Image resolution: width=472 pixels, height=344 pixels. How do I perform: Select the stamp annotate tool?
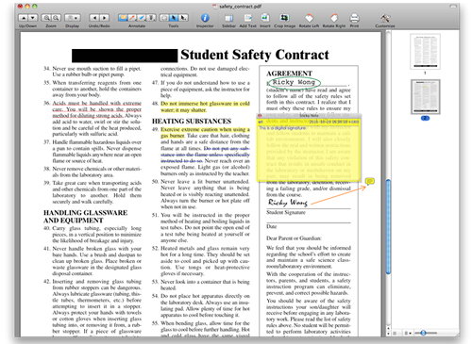pos(151,18)
